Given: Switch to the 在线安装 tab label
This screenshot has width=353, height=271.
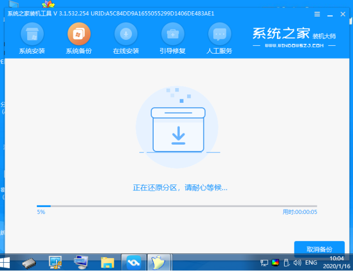Looking at the screenshot, I should coord(126,51).
